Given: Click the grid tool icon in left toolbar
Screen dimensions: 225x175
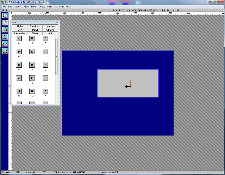Looking at the screenshot, I should 5,30.
